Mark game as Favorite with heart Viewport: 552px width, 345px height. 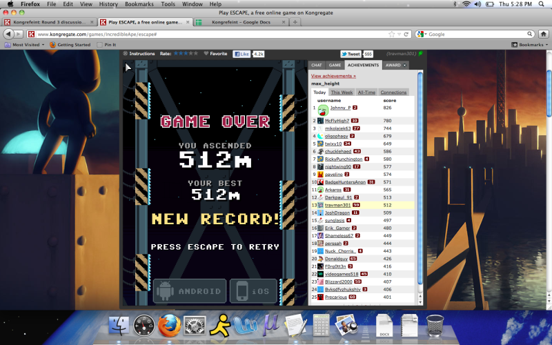(x=215, y=54)
